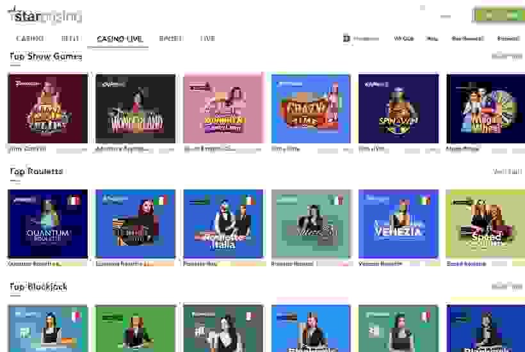Click the Venezia Roulette title text

pyautogui.click(x=380, y=264)
